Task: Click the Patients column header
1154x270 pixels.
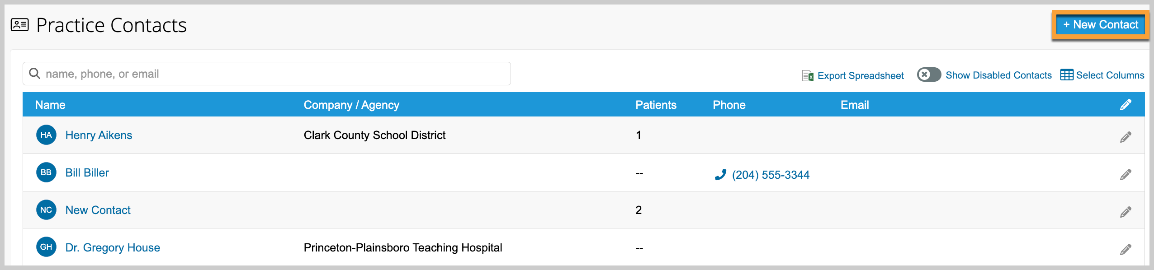Action: tap(656, 105)
